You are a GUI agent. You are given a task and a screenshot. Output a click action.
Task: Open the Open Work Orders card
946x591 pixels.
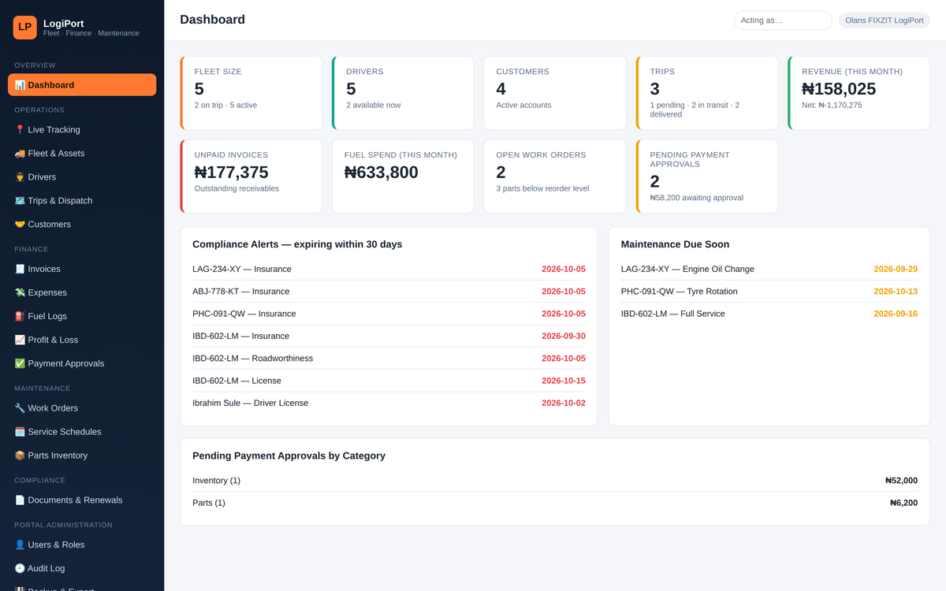(555, 177)
